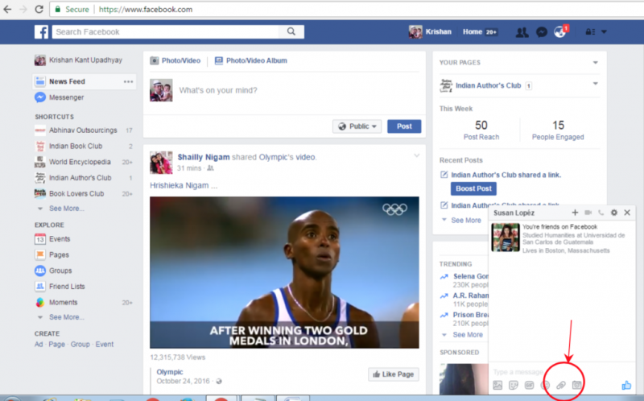Open Pages in Explore section
The width and height of the screenshot is (644, 401).
coord(52,254)
